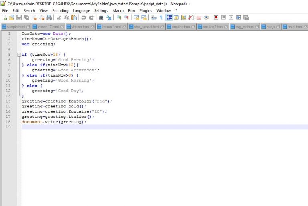
Task: Switch to the simuleq.htm tab
Action: pos(180,27)
